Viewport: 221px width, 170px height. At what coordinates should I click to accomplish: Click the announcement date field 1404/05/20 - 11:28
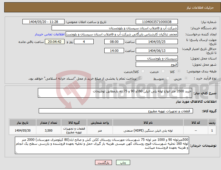43,22
